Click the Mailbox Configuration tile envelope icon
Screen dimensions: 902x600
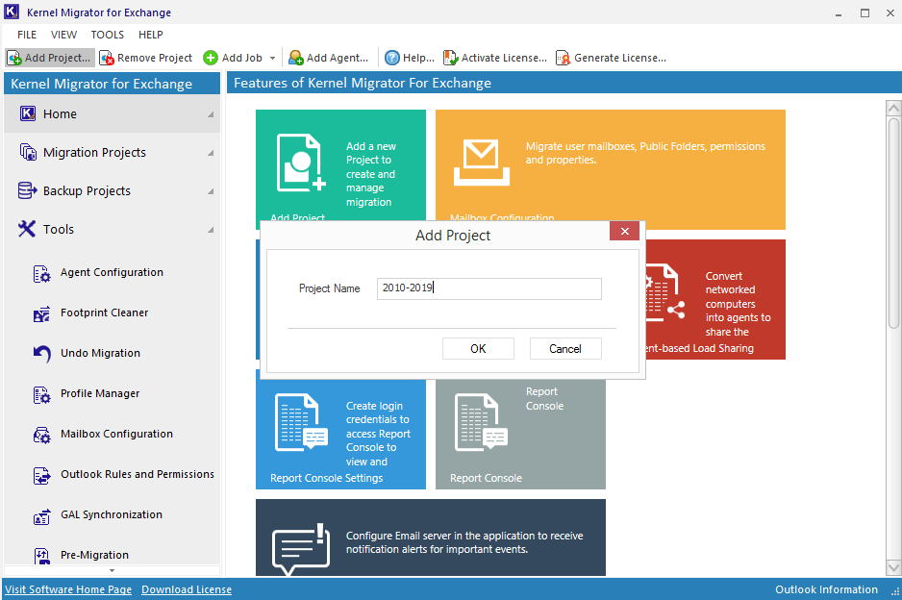pos(482,163)
